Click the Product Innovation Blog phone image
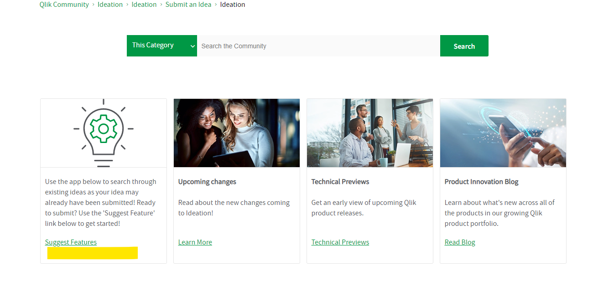 pos(503,133)
